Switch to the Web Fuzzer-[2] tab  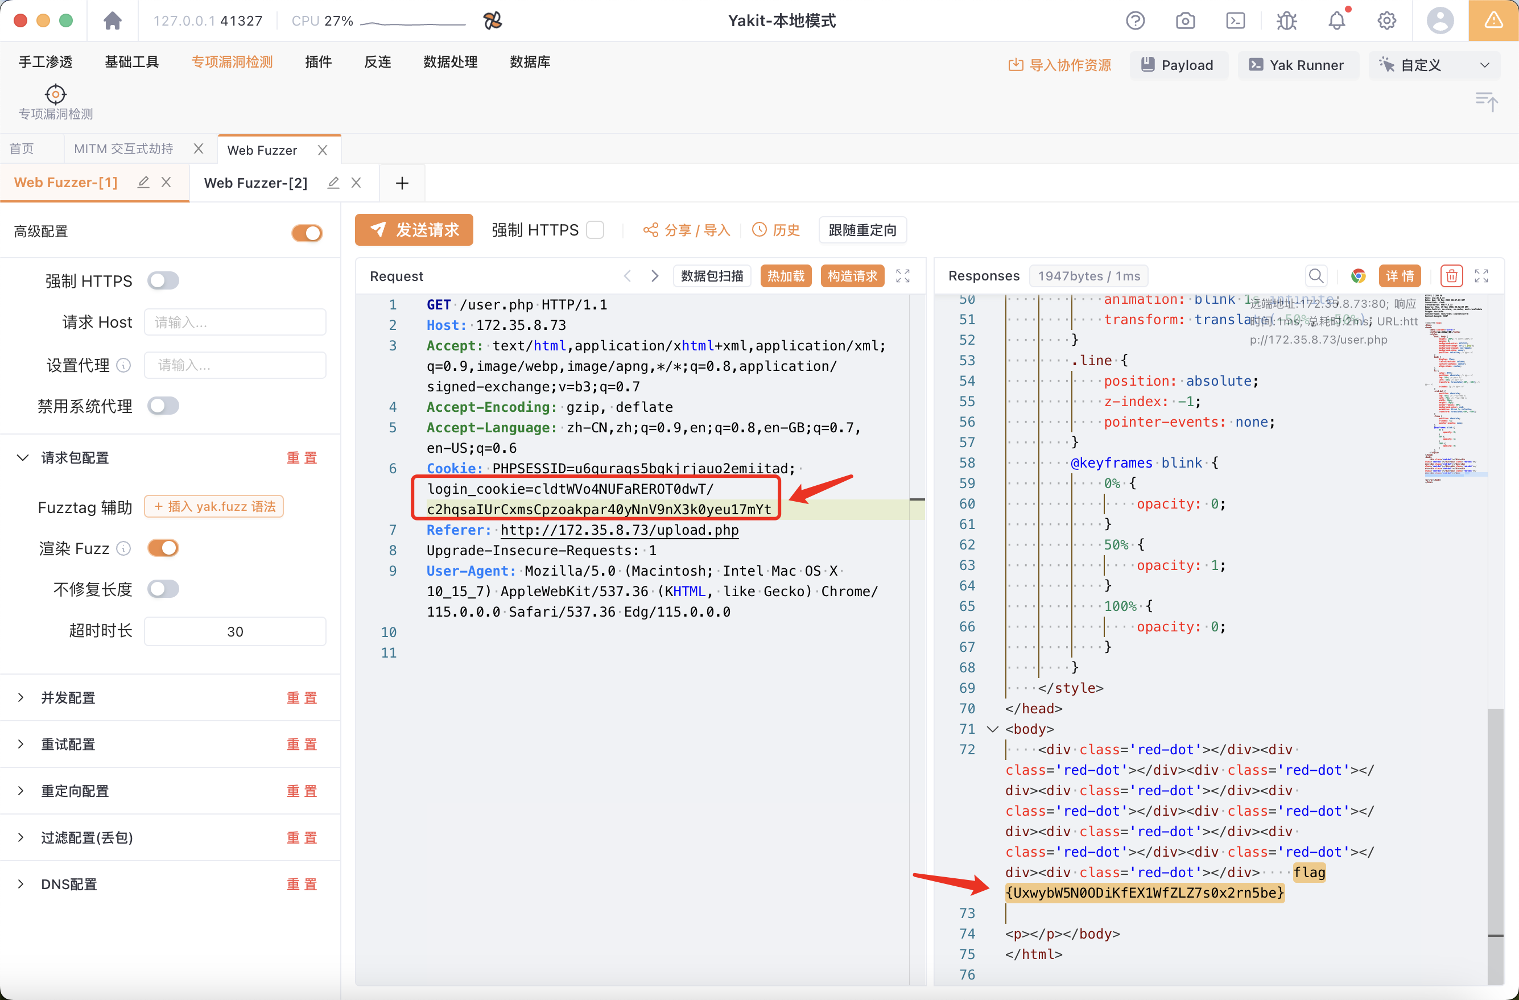256,183
